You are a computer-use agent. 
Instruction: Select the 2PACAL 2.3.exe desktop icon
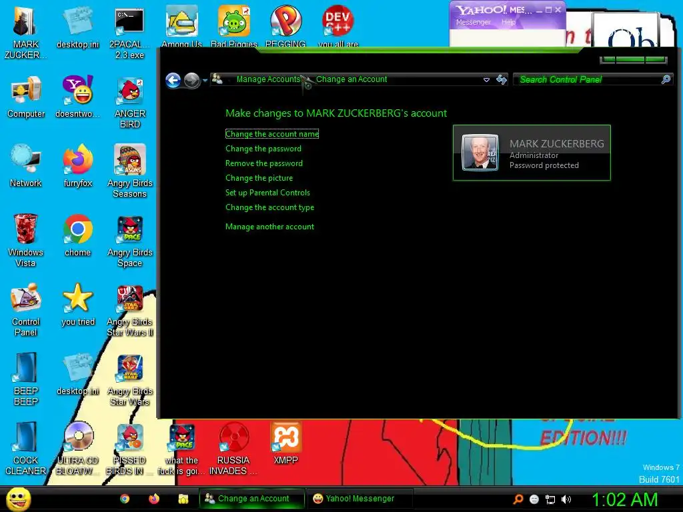click(x=129, y=33)
